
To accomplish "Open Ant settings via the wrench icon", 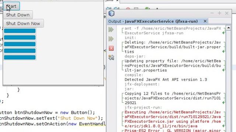I will (111, 58).
